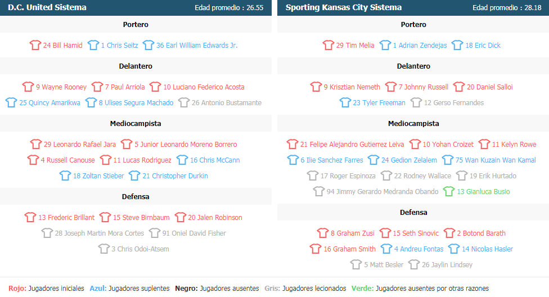Open player link 10 Luciano Federico Acosta

coord(204,87)
